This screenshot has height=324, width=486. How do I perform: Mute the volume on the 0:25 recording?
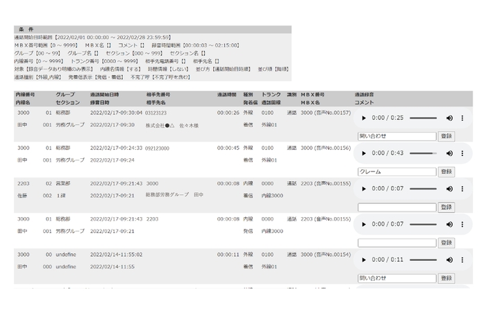click(x=449, y=118)
